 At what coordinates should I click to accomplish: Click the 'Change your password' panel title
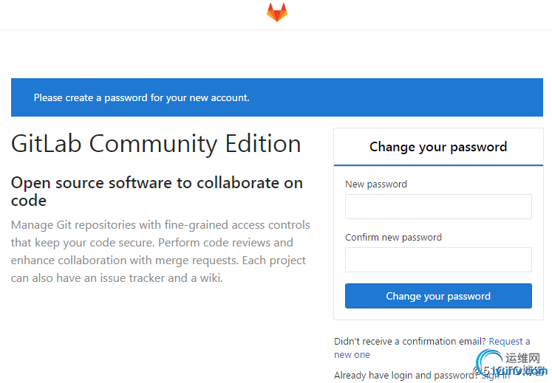pyautogui.click(x=438, y=147)
